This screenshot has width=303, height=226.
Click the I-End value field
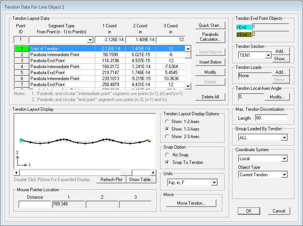pos(270,27)
